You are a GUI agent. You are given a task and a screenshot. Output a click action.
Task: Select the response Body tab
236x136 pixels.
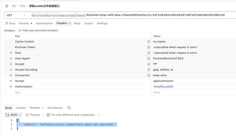[9, 108]
